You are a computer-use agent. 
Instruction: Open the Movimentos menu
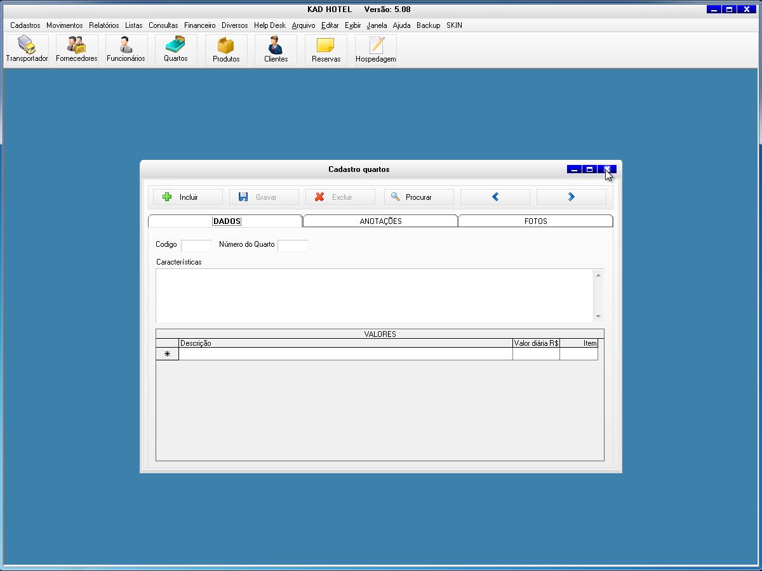point(65,25)
